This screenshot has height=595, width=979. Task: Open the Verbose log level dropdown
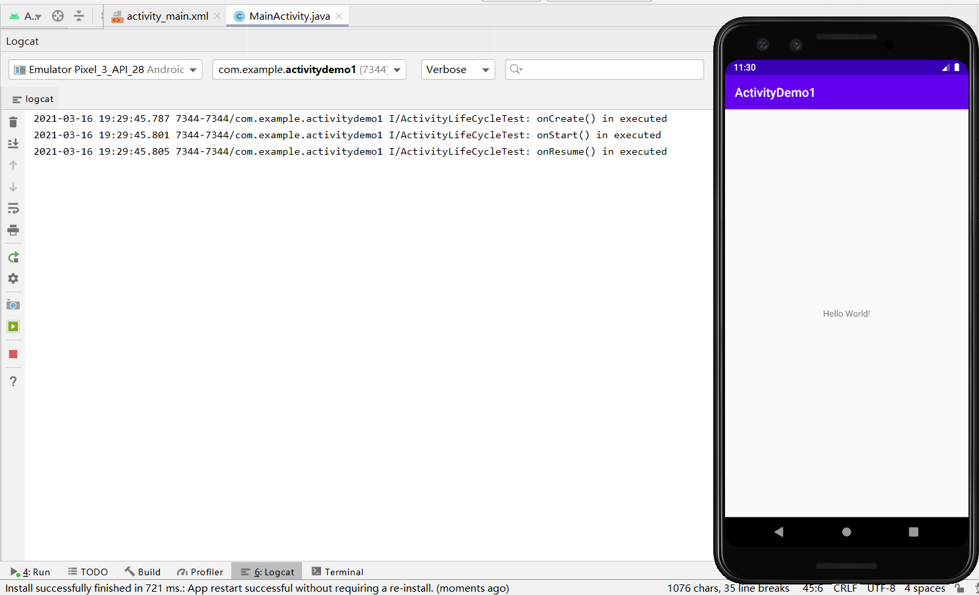coord(458,69)
